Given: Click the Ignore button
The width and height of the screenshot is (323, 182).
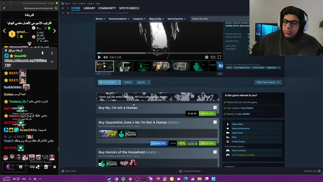Looking at the screenshot, I should point(141,82).
